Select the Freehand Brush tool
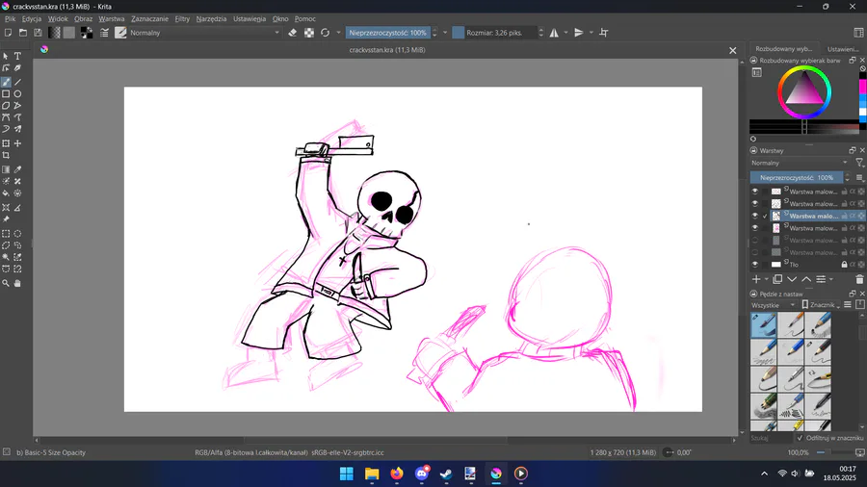 coord(6,82)
